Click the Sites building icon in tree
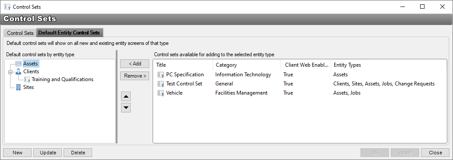Image resolution: width=453 pixels, height=160 pixels. coord(18,87)
